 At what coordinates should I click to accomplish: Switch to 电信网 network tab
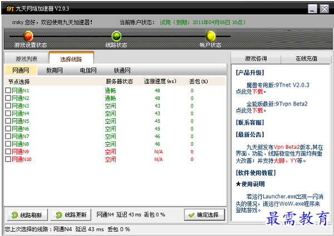pos(88,71)
